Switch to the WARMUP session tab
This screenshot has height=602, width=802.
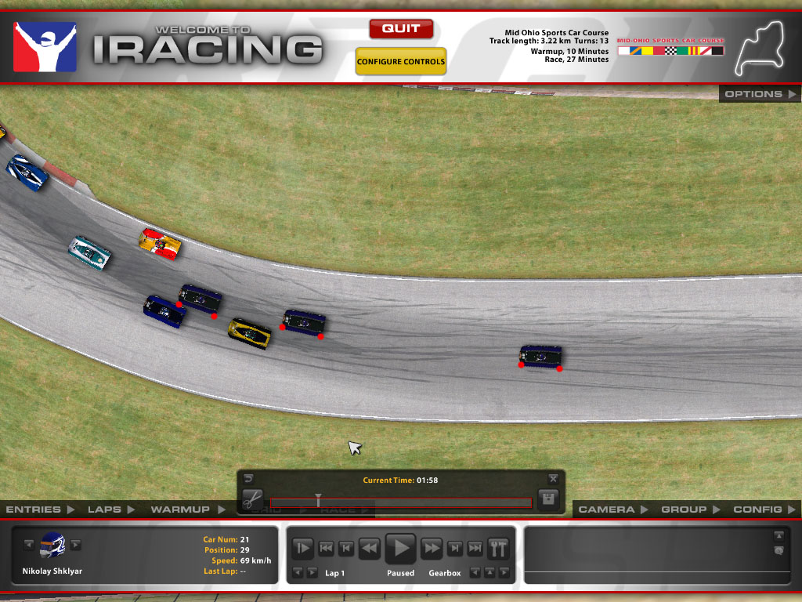tap(186, 510)
